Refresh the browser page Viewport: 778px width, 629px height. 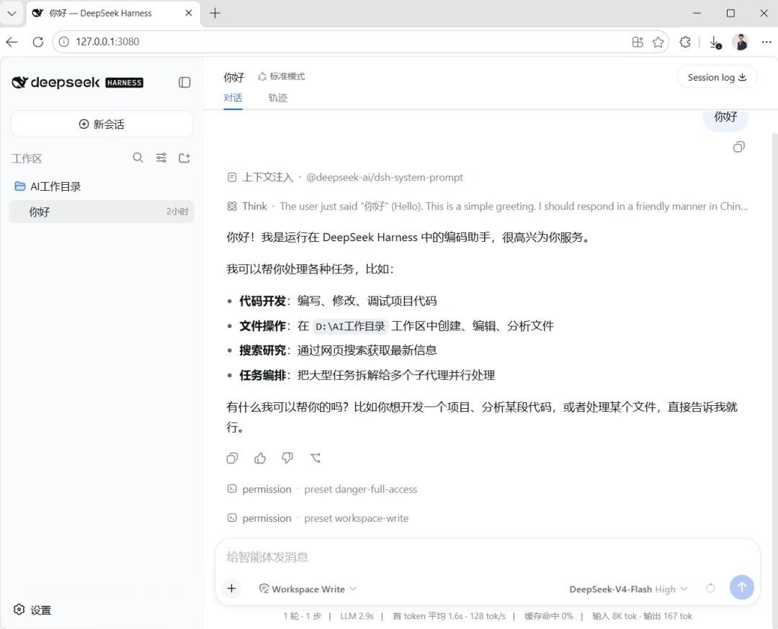click(x=38, y=42)
